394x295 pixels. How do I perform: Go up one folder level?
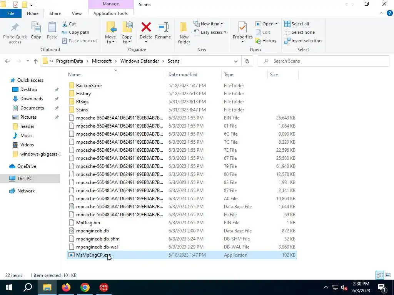click(36, 61)
